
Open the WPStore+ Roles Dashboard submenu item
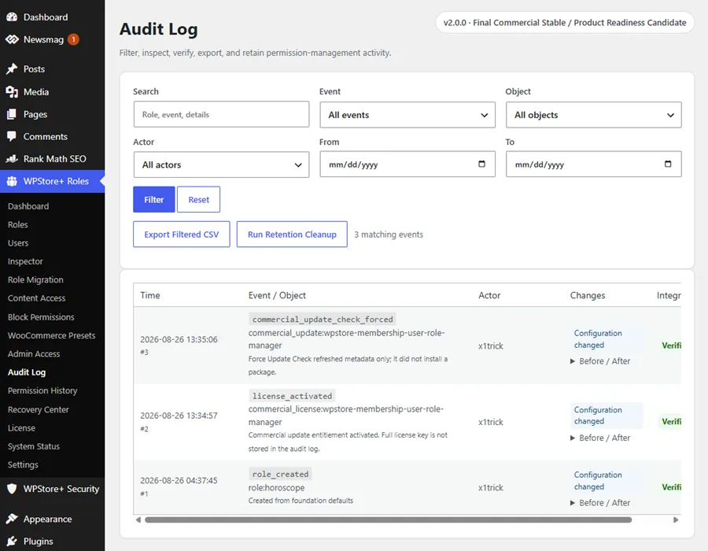(28, 206)
